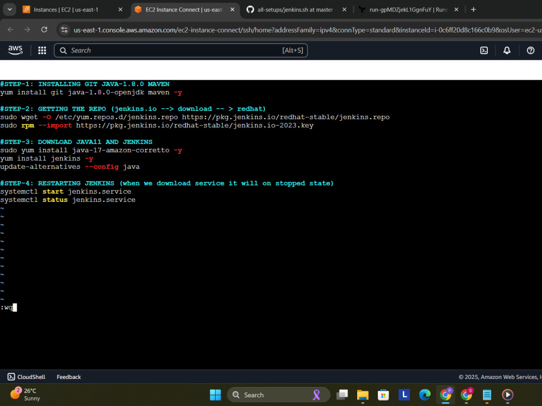Click the yum install jenkins line

coord(47,159)
